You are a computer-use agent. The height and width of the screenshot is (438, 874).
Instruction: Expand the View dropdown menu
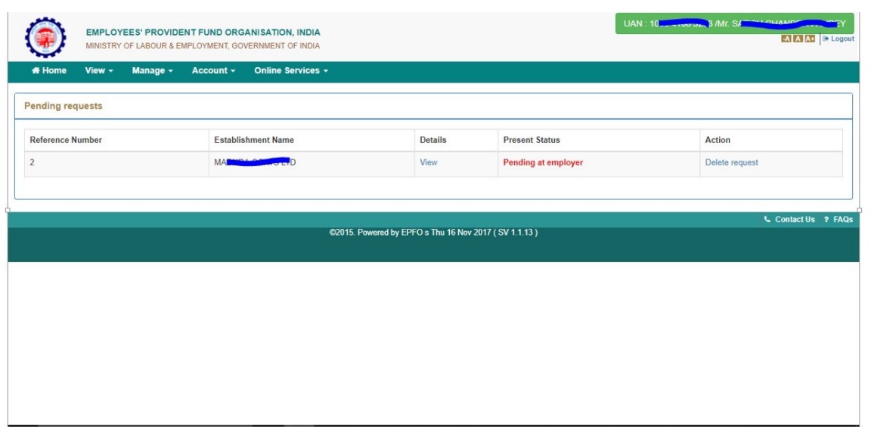[x=99, y=71]
